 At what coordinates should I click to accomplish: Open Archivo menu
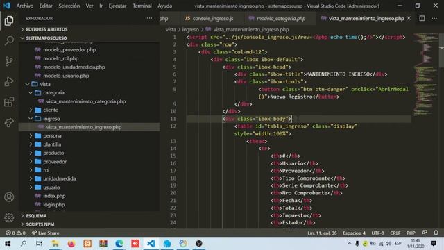25,6
